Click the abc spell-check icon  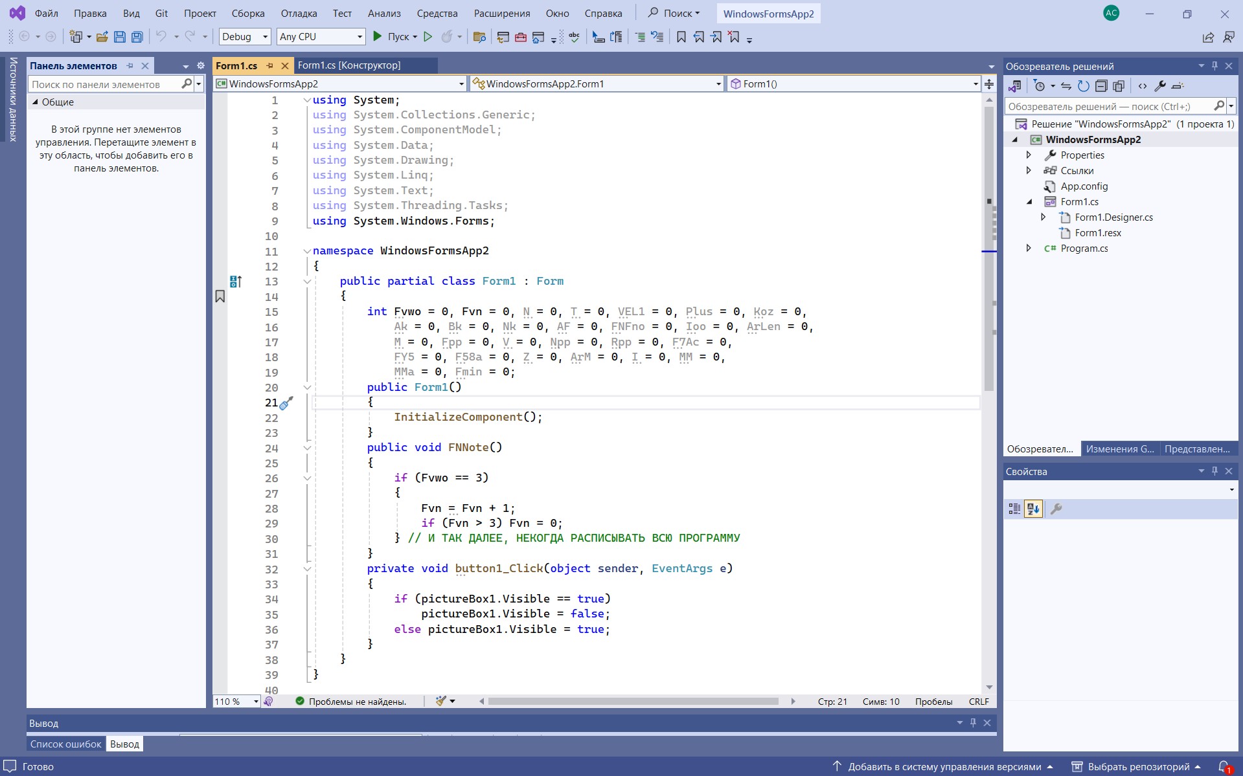(x=574, y=37)
